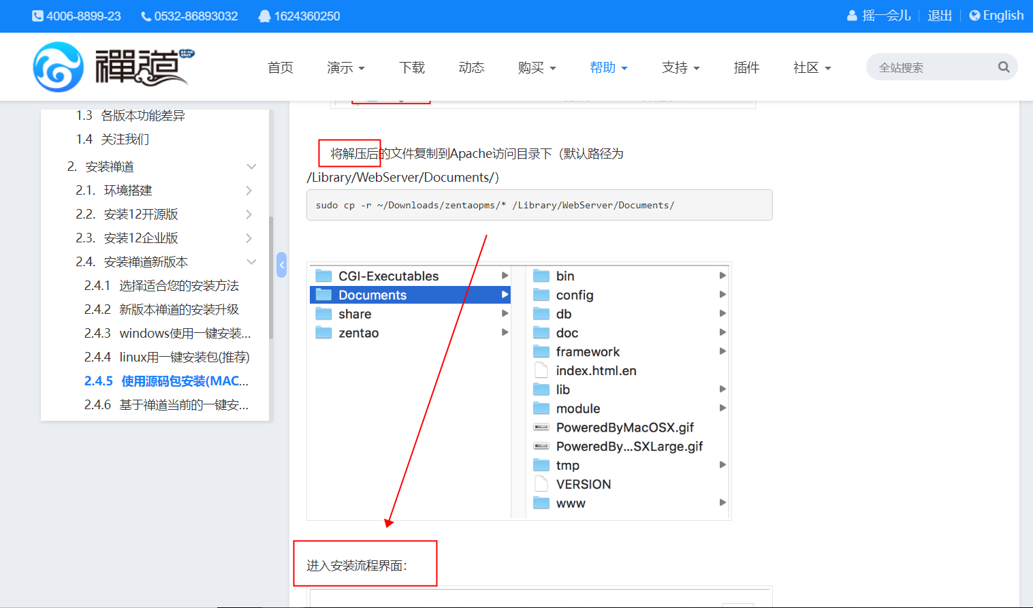Go to the 首页 nav item
1033x608 pixels.
tap(281, 67)
